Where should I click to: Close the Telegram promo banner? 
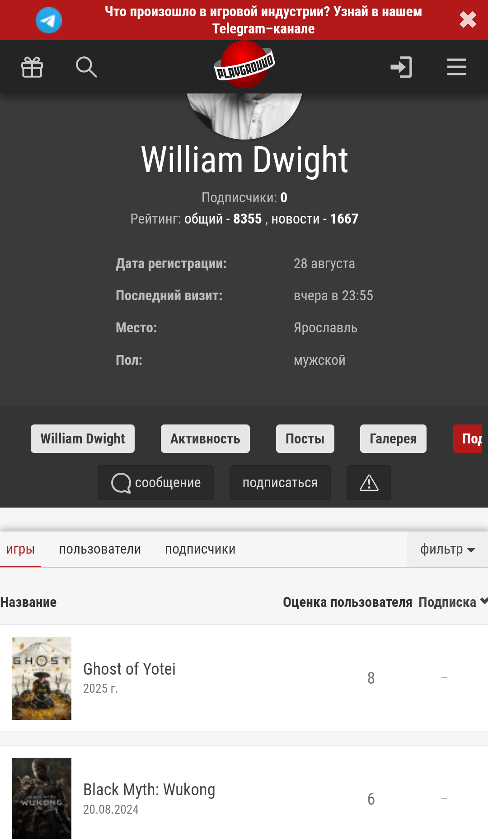468,20
